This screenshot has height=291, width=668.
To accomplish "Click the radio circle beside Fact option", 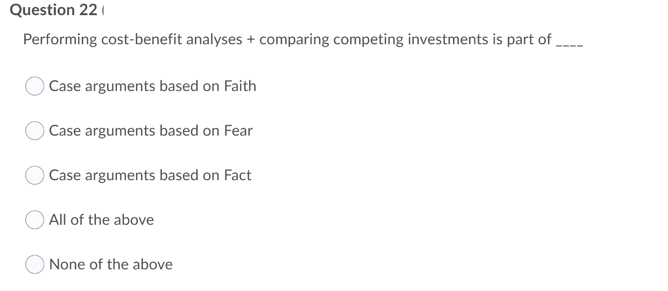I will [x=35, y=175].
